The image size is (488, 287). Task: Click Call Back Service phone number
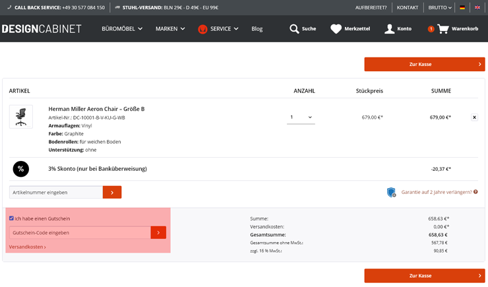pos(83,7)
